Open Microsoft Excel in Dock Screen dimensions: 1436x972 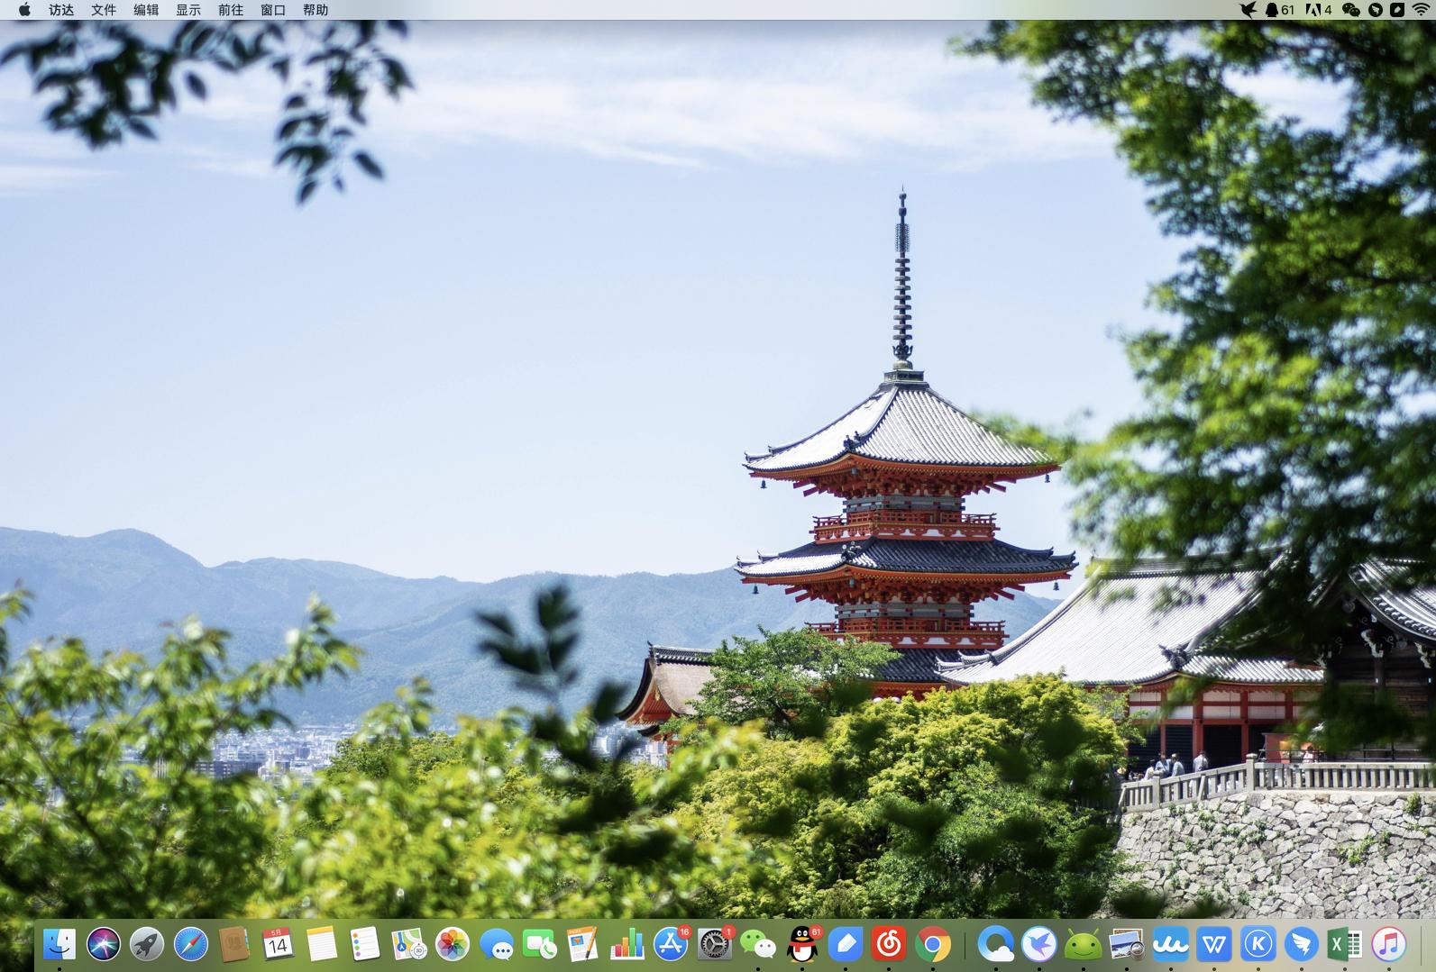pyautogui.click(x=1345, y=944)
